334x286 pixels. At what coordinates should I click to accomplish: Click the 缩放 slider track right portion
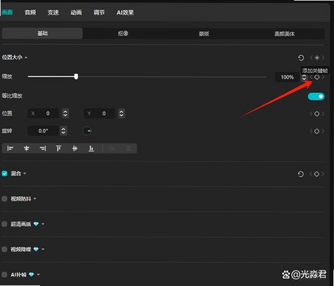172,77
